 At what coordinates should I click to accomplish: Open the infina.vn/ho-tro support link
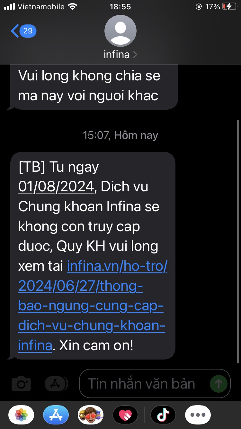93,306
